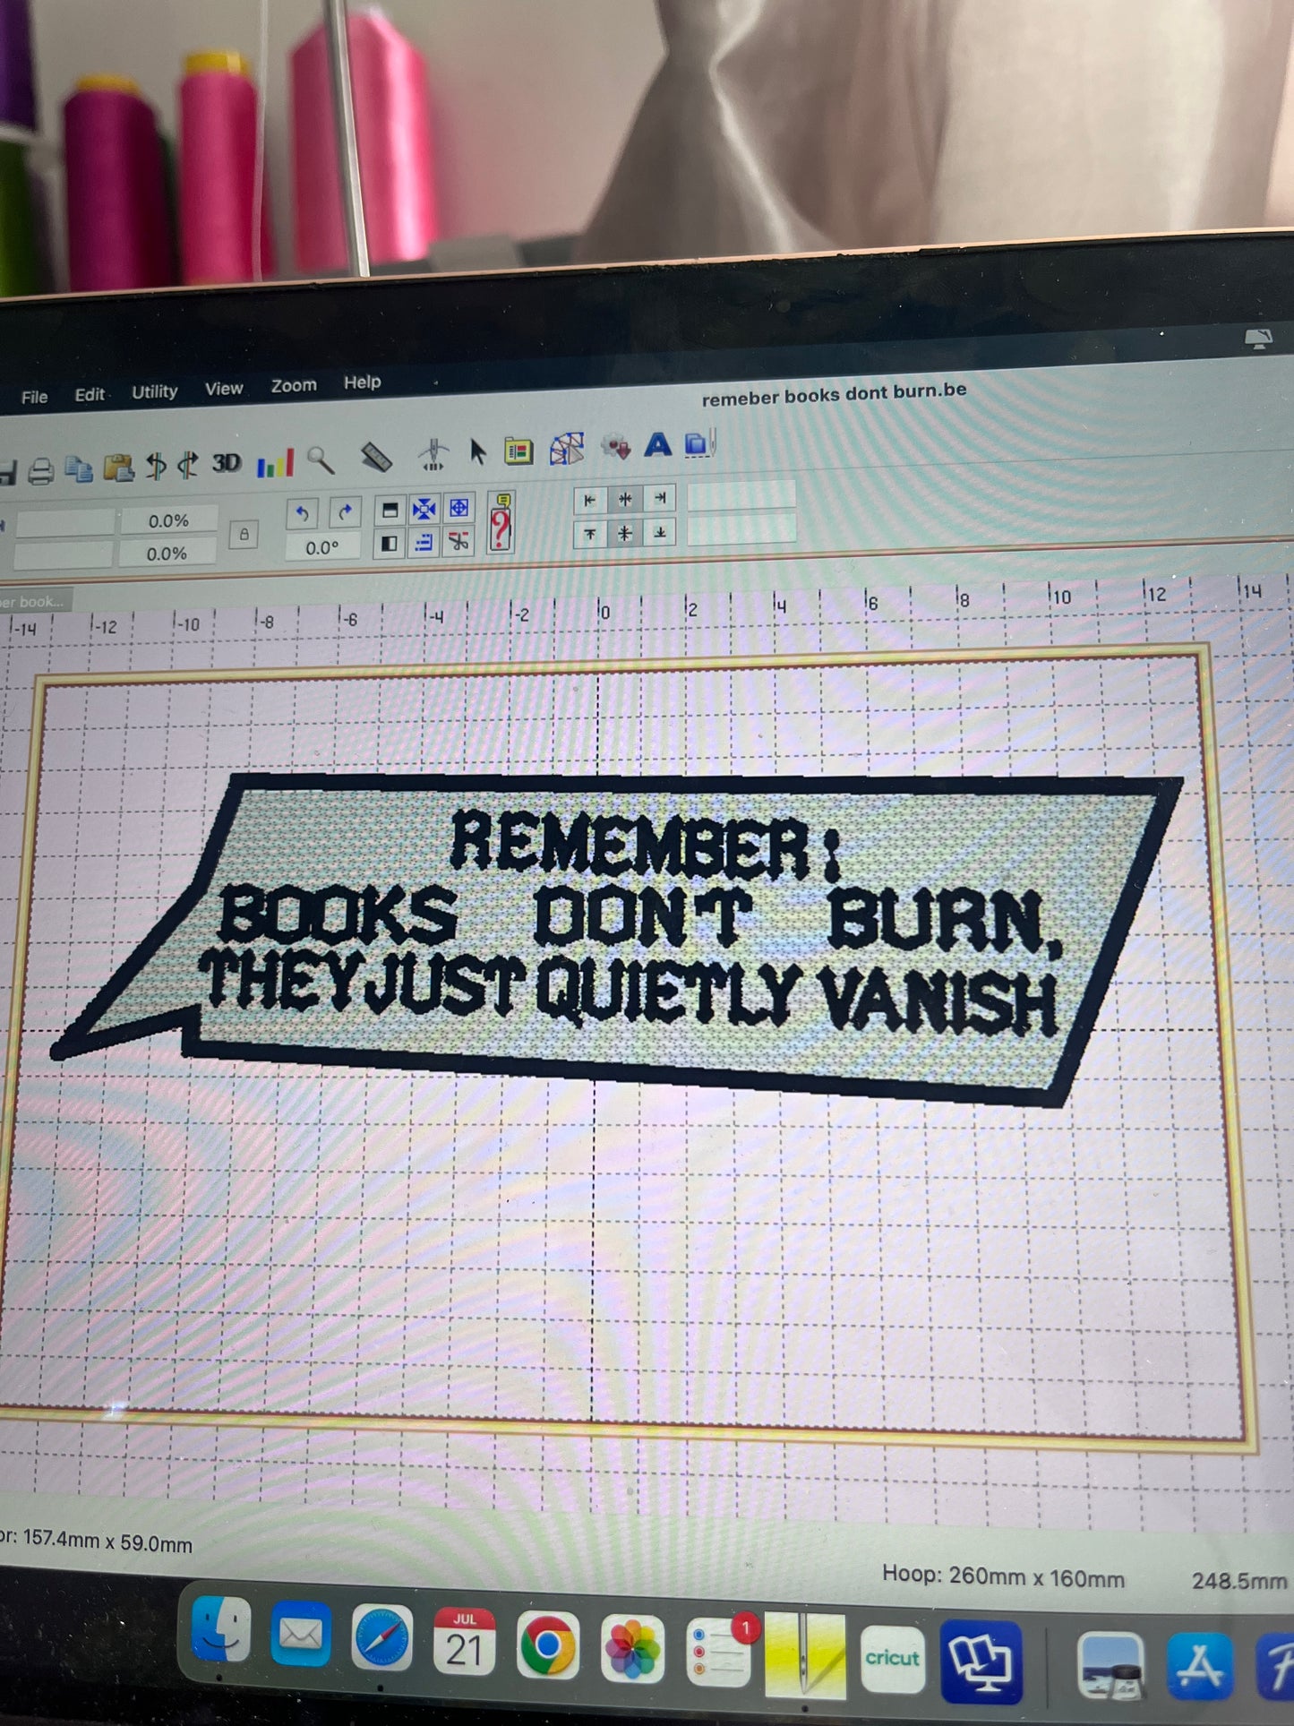Open the Help menu
This screenshot has height=1726, width=1294.
click(x=362, y=382)
